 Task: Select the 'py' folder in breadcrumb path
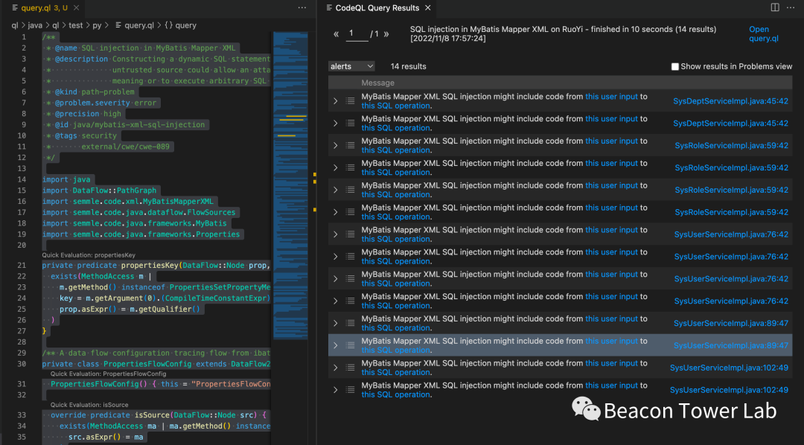pyautogui.click(x=97, y=25)
